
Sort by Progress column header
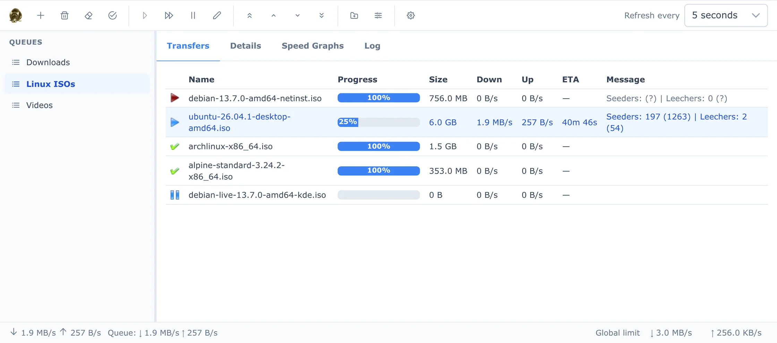click(x=357, y=80)
